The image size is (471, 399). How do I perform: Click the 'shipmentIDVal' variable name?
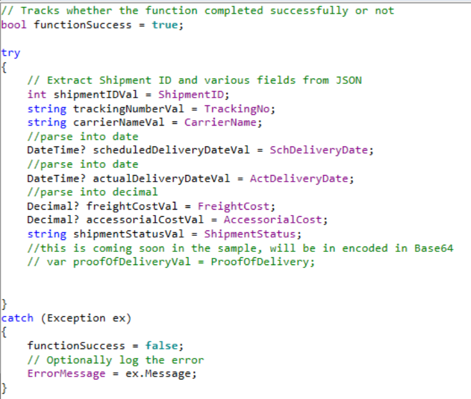[x=96, y=95]
